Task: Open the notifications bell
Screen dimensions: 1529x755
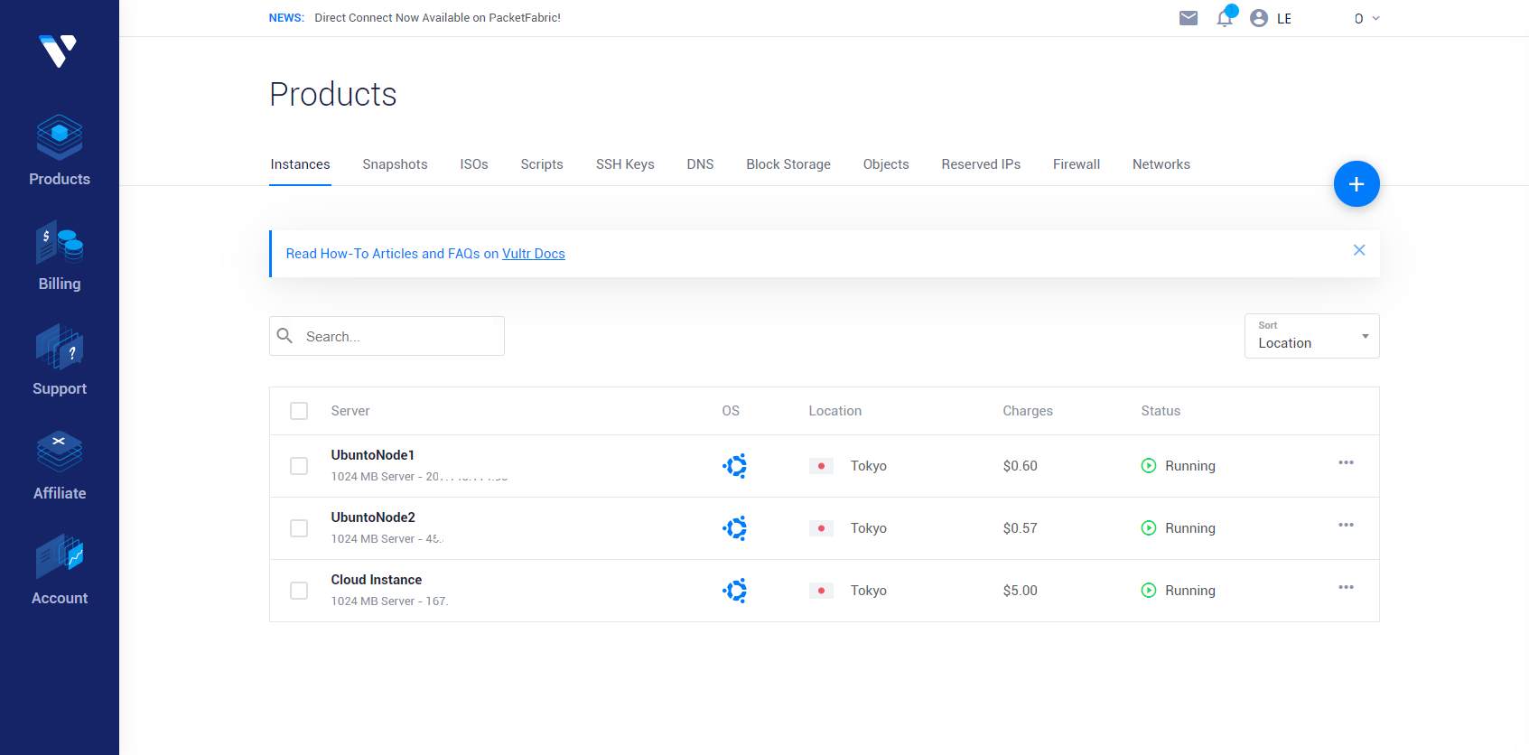Action: 1225,17
